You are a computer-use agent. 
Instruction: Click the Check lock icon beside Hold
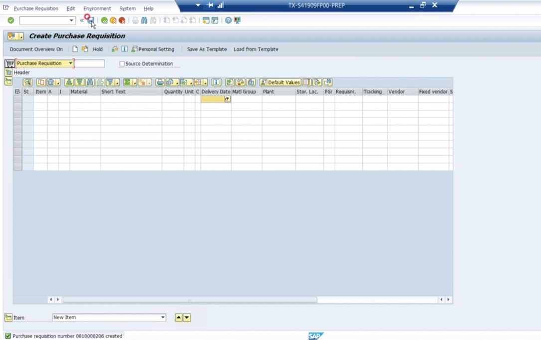[115, 49]
